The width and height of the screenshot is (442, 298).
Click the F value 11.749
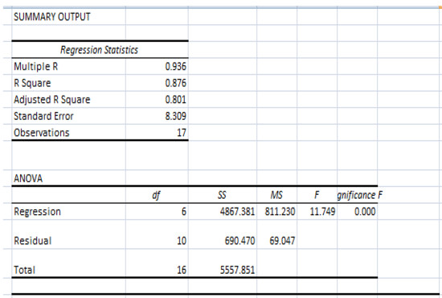click(322, 212)
